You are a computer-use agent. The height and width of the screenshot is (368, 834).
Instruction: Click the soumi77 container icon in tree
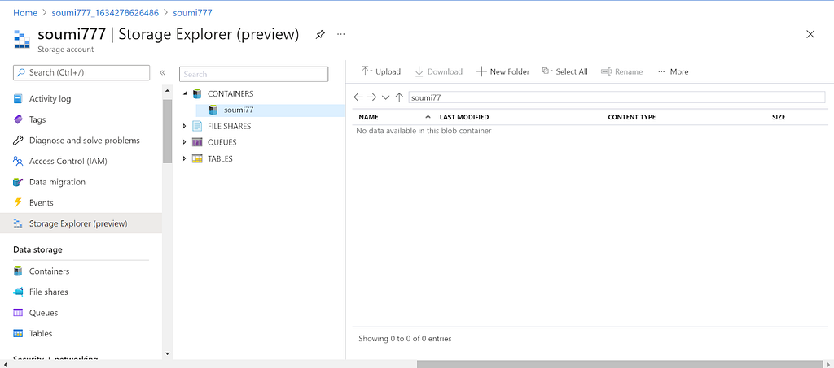coord(213,110)
